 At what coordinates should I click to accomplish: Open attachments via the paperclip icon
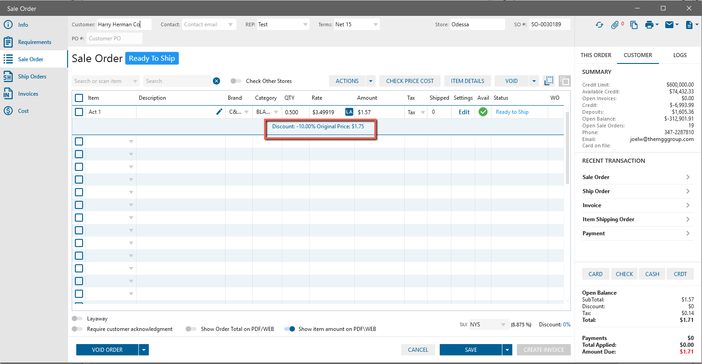click(615, 25)
